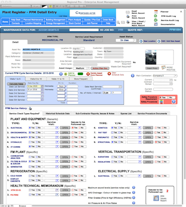Select No for Safety Procedure Requirement

(168, 98)
